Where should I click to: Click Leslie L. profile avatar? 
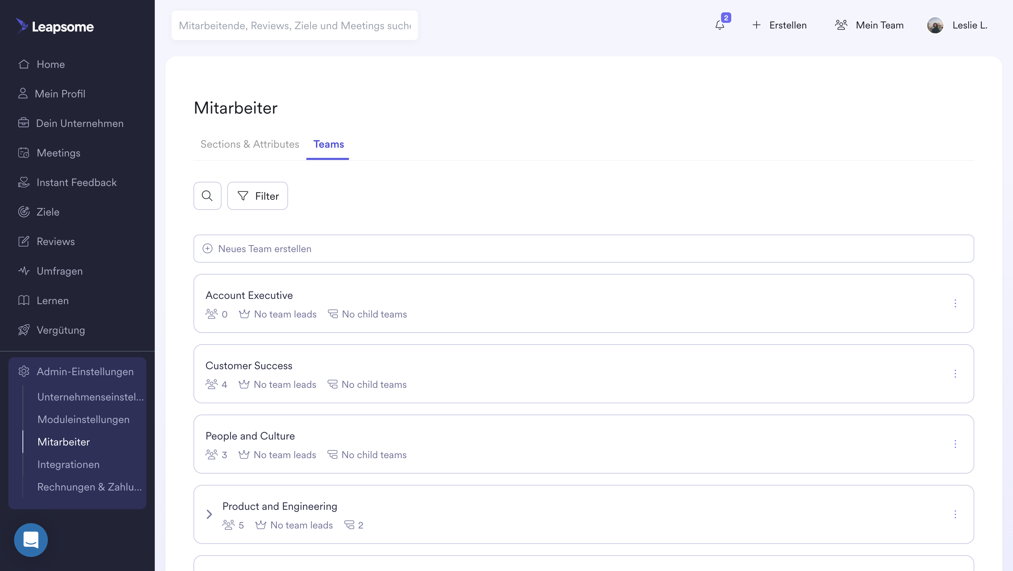tap(935, 25)
